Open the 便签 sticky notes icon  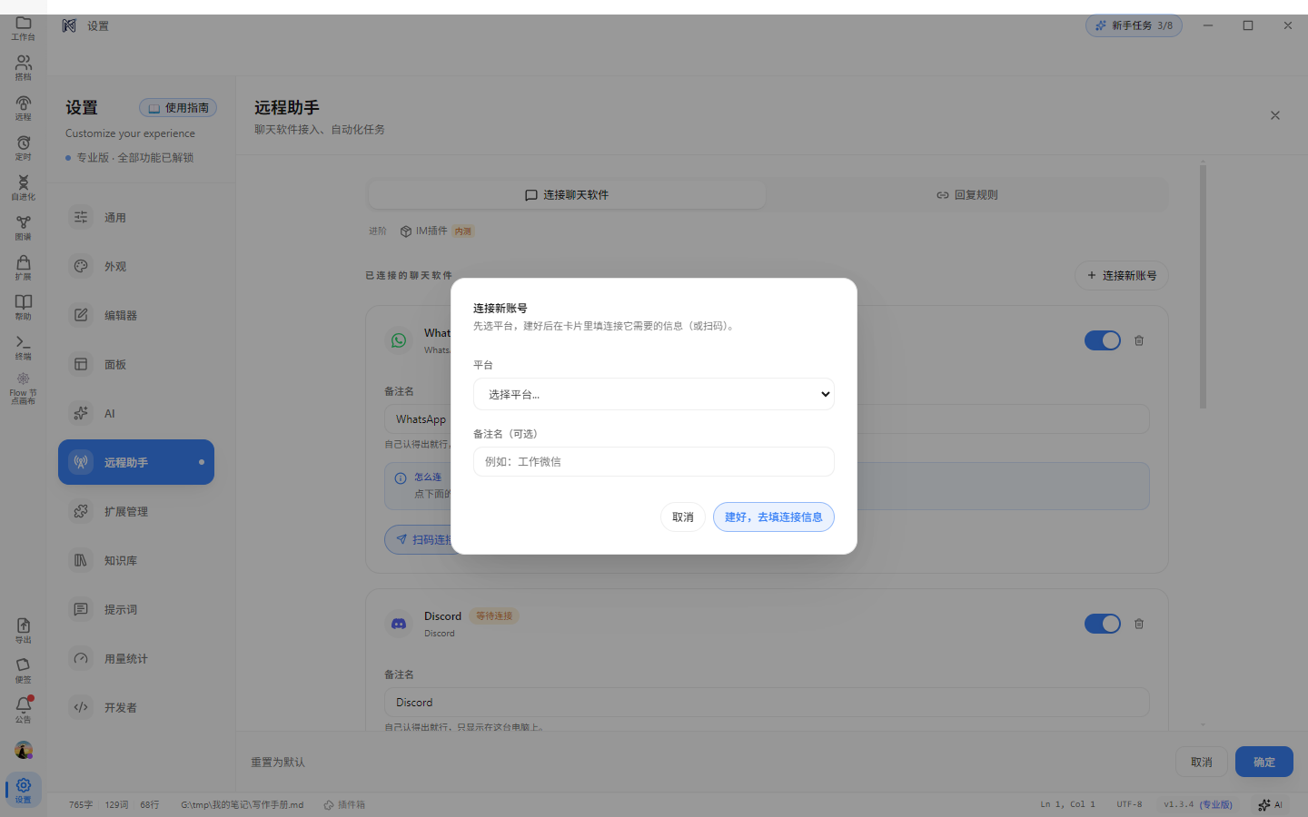[24, 671]
